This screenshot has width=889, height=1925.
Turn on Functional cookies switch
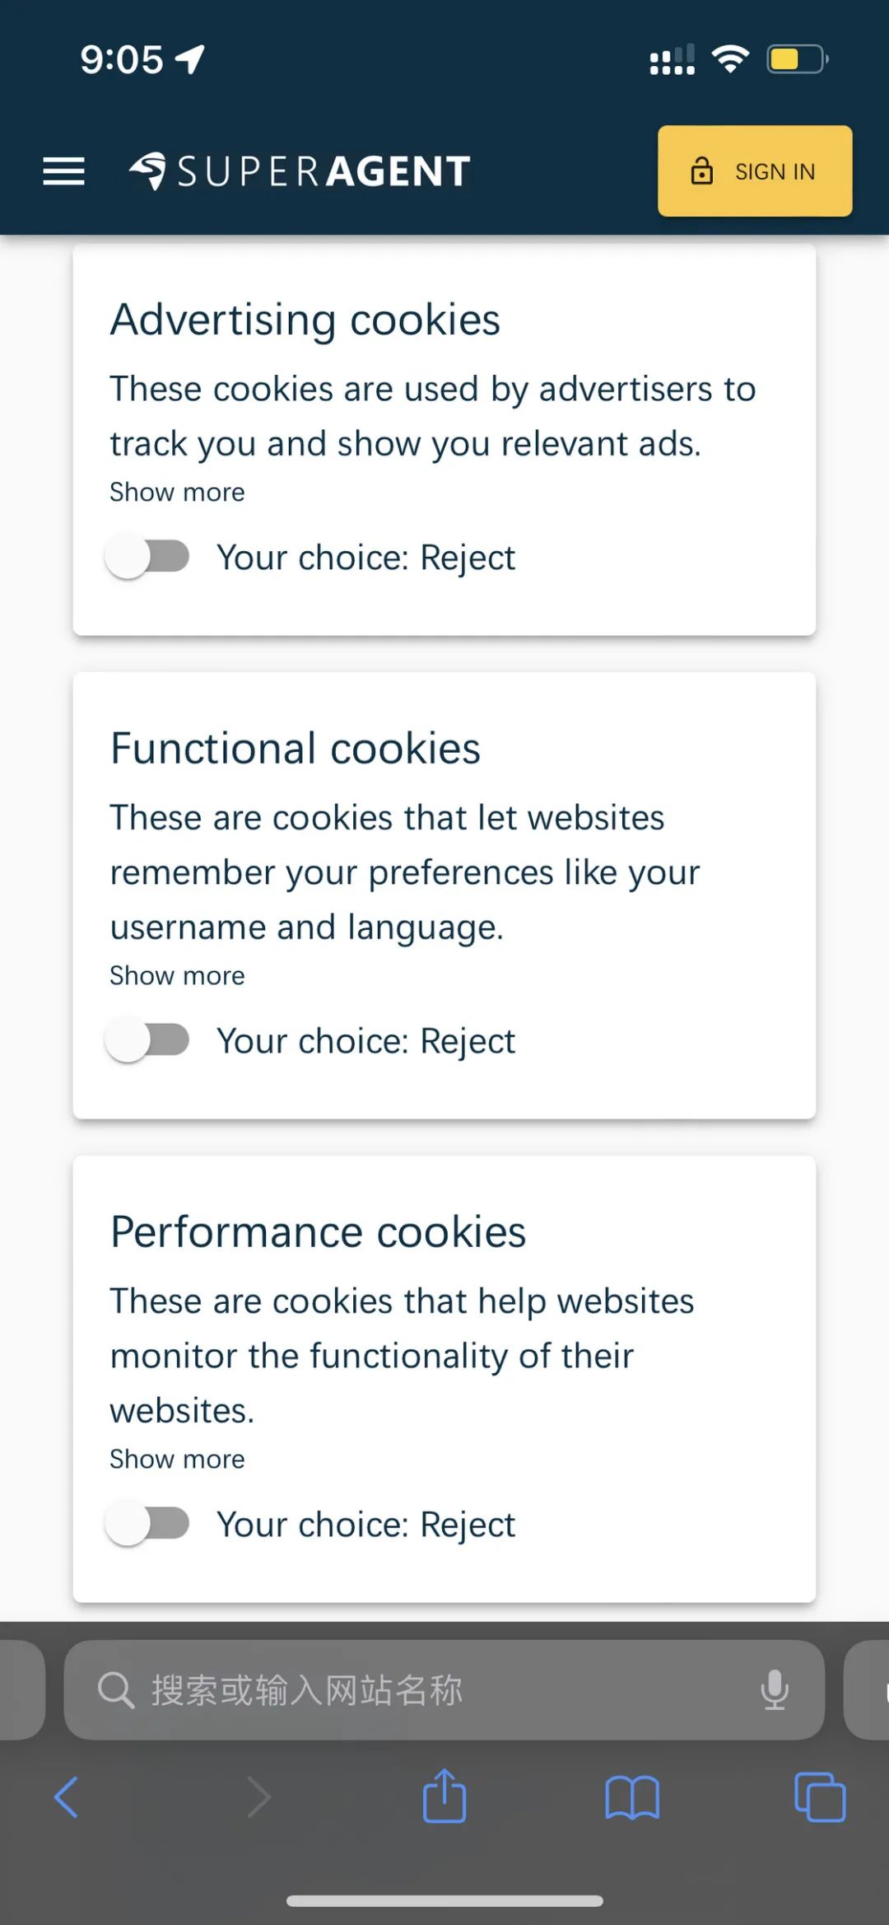[148, 1040]
